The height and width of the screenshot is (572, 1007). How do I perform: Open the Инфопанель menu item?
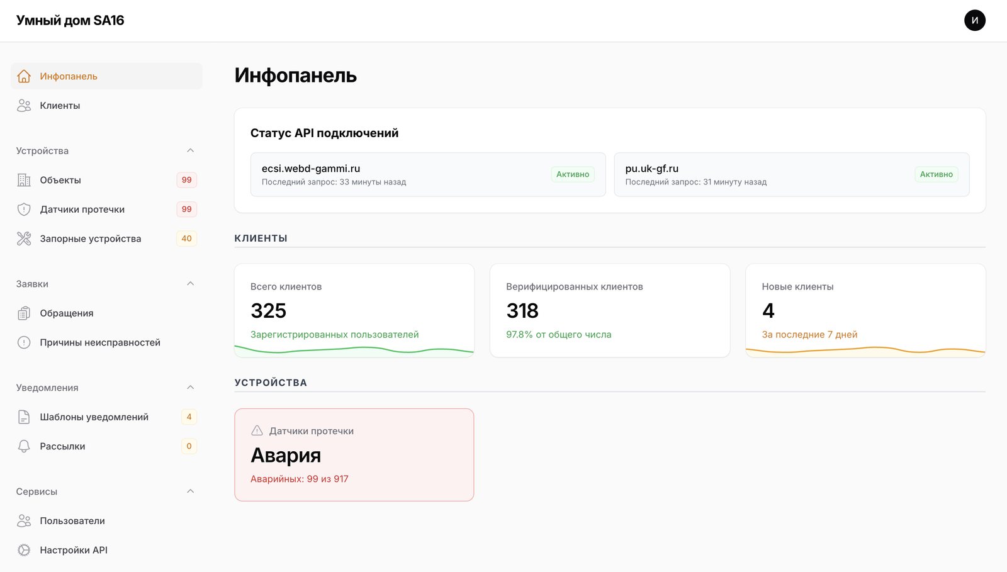106,76
